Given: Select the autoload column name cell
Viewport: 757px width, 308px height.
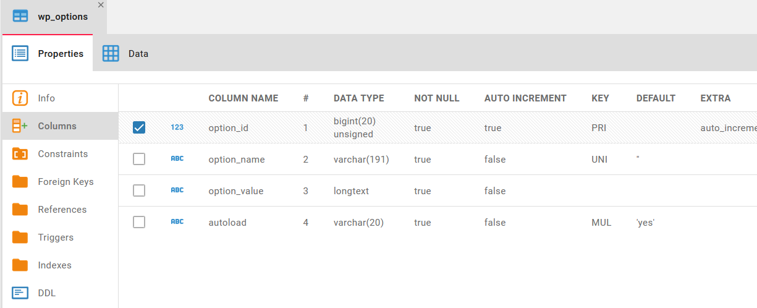Looking at the screenshot, I should pos(227,223).
